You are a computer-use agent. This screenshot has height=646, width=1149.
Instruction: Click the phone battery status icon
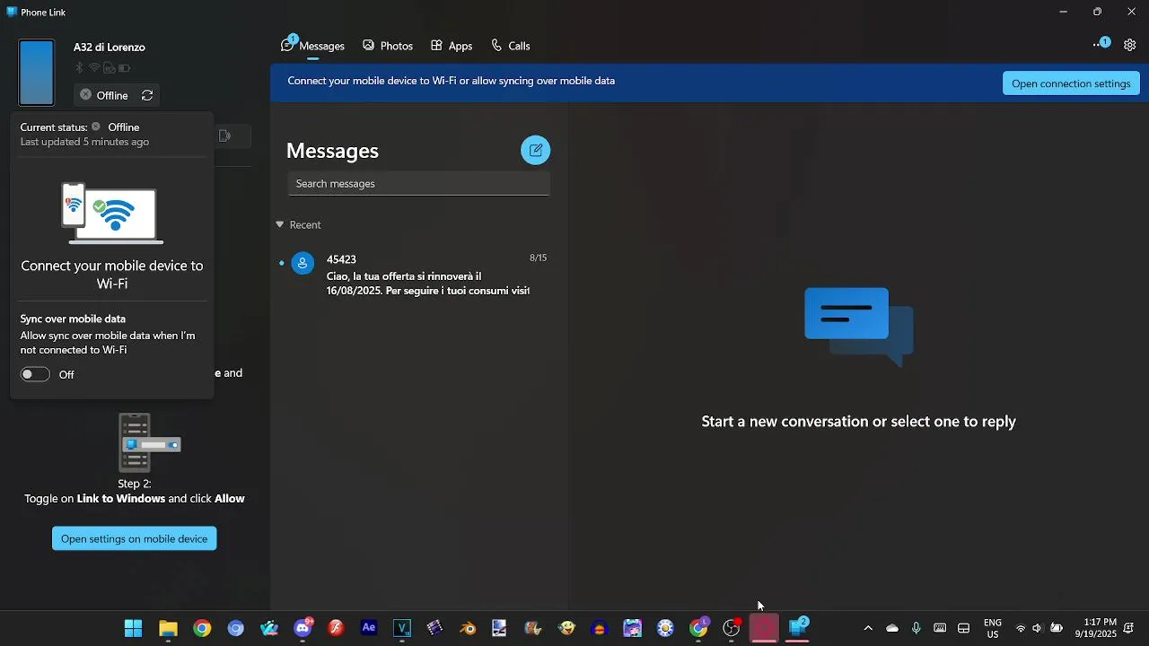(125, 68)
